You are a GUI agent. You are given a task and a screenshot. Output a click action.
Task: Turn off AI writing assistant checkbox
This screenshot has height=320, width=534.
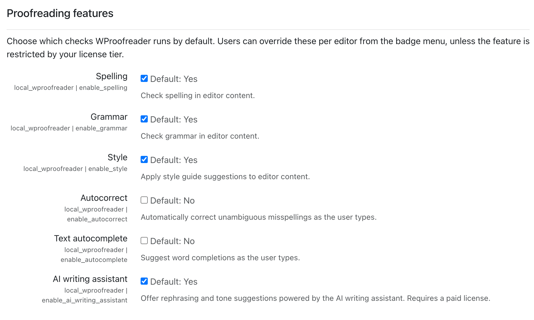(144, 281)
